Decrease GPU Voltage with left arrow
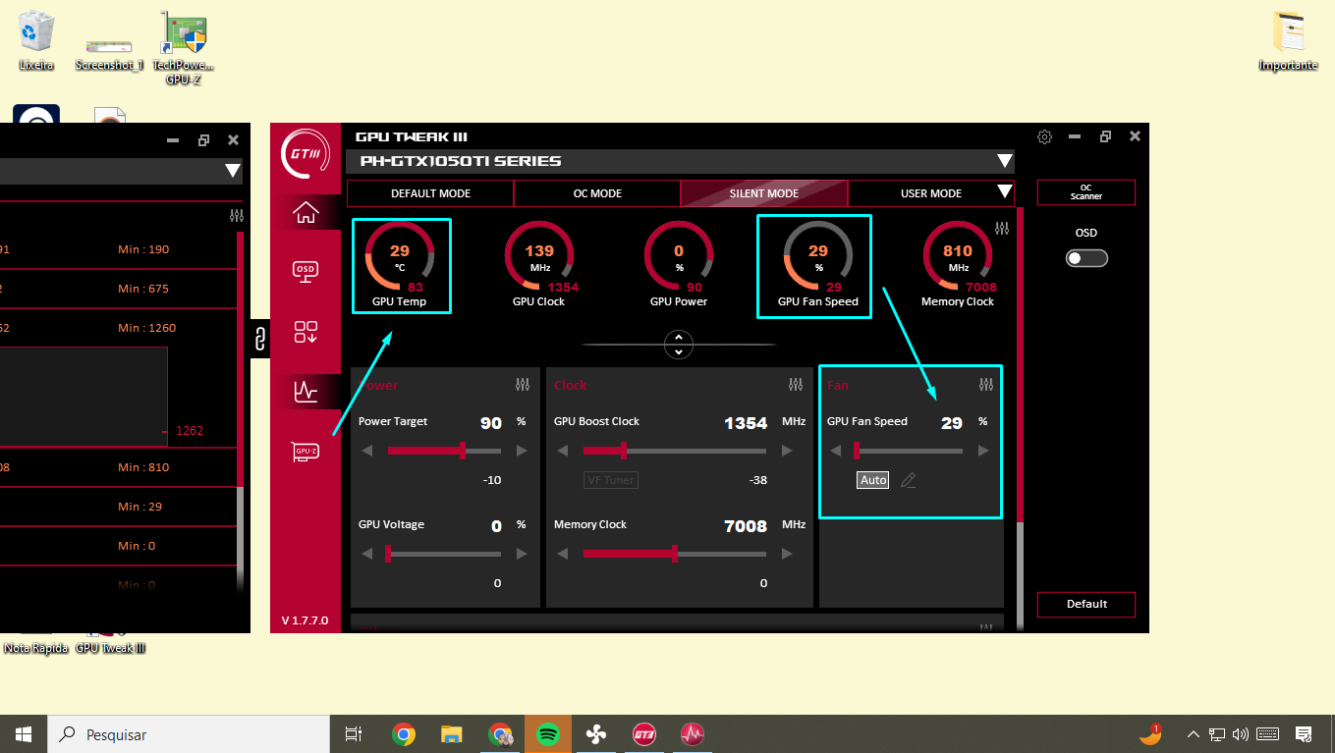This screenshot has width=1335, height=753. click(x=368, y=554)
